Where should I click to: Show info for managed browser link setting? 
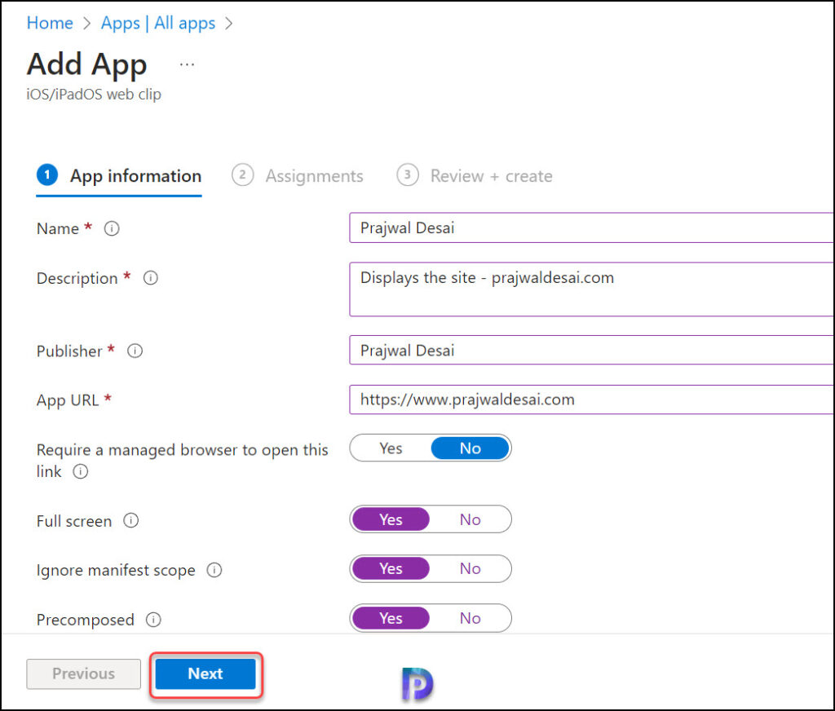pos(81,471)
